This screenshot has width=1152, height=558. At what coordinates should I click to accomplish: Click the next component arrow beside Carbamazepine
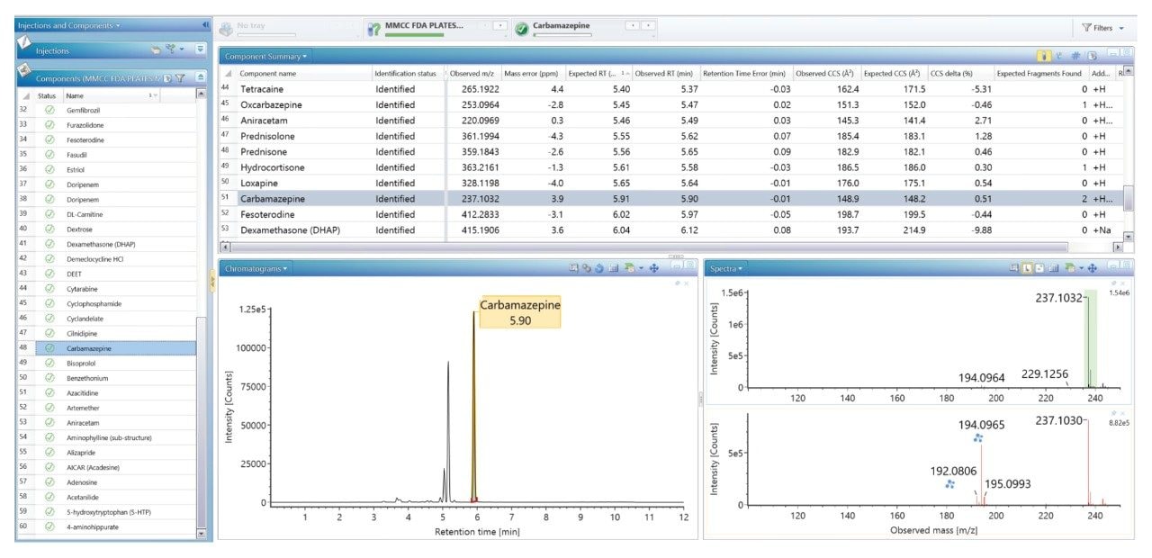(646, 25)
